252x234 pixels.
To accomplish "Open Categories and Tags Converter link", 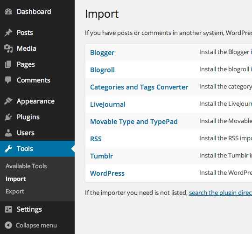I will click(x=139, y=88).
